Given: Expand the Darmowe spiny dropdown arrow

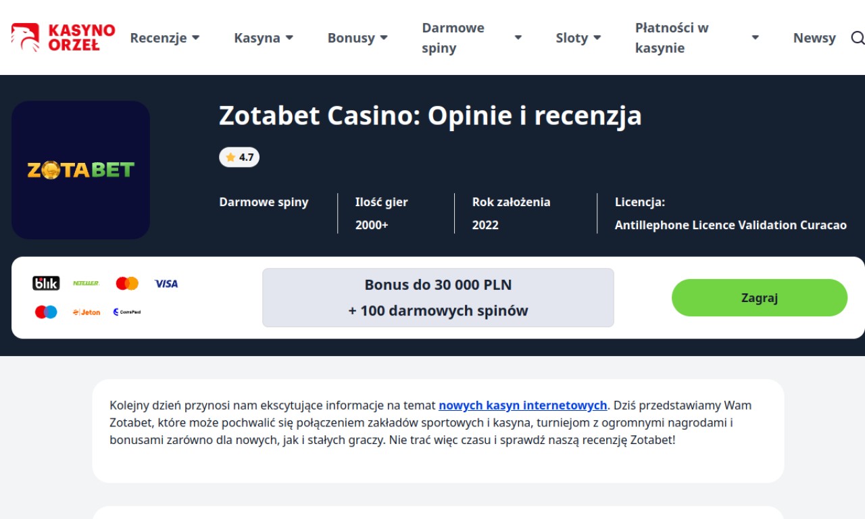Looking at the screenshot, I should click(518, 38).
